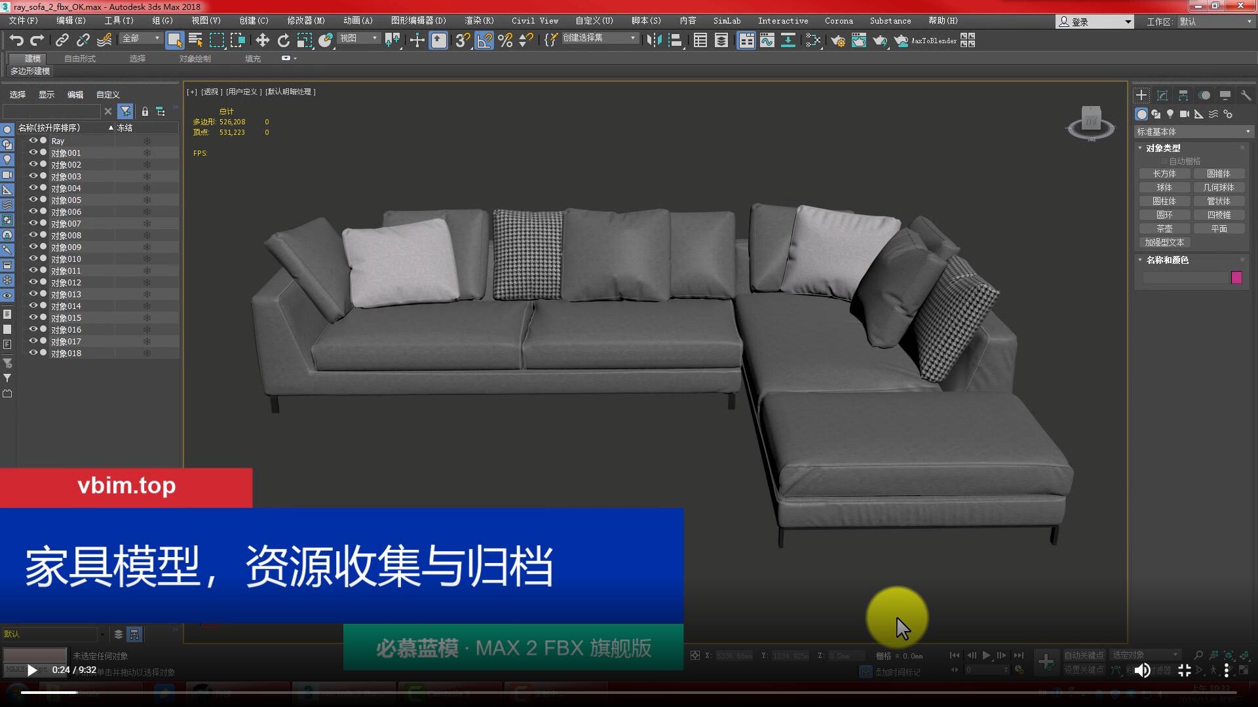
Task: Click the Undo arrow icon
Action: (x=16, y=41)
